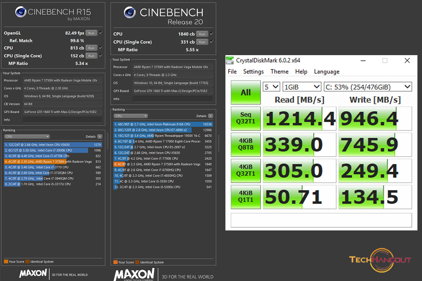Select i7-6700HQ ranking row in R20
The width and height of the screenshot is (422, 281).
pyautogui.click(x=163, y=170)
